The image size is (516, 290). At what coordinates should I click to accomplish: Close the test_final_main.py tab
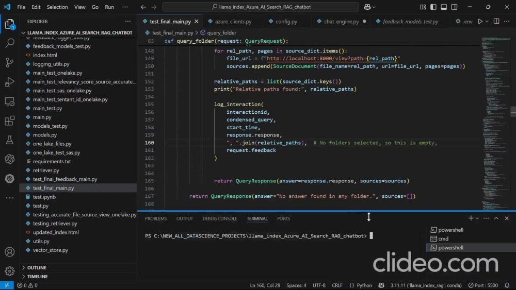point(197,21)
